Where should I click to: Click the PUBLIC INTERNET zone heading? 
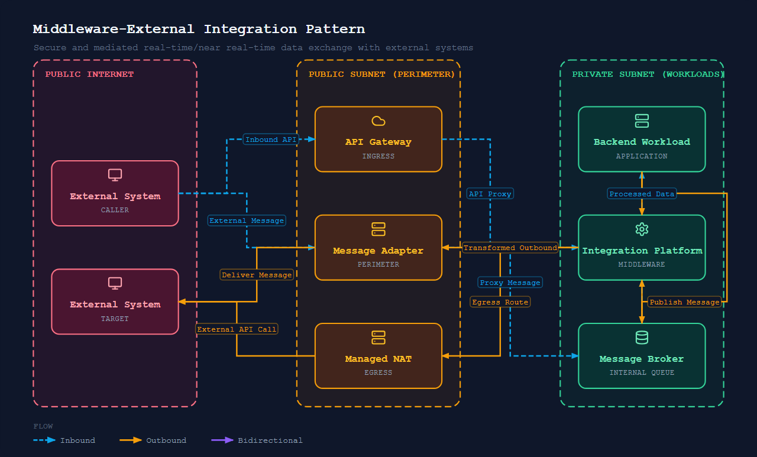tap(89, 74)
